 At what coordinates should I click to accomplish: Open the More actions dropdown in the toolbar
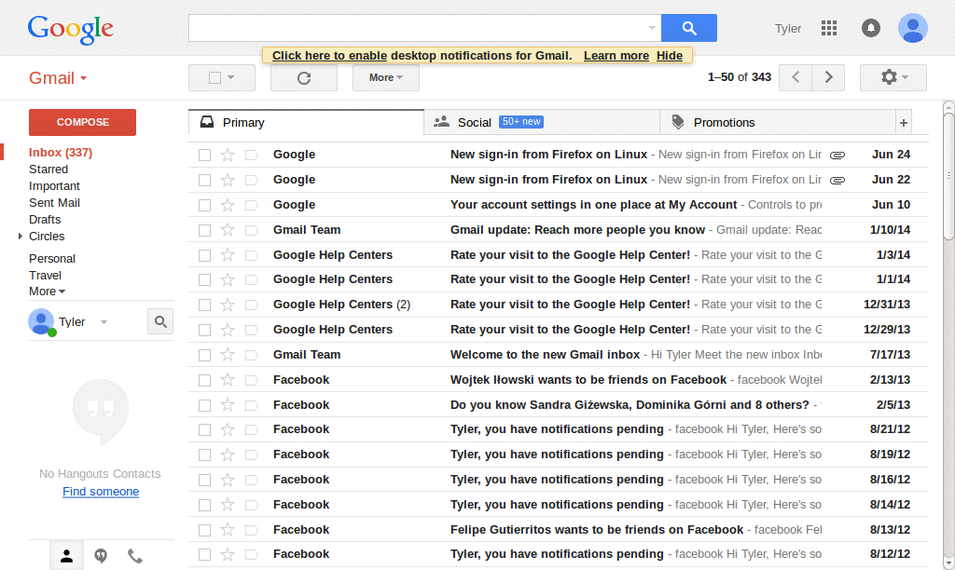tap(385, 78)
